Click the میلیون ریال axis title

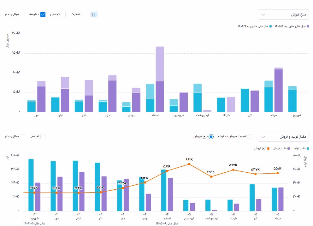(x=7, y=41)
